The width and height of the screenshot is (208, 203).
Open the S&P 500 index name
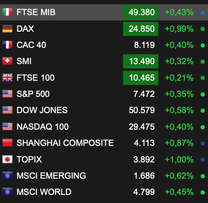(33, 94)
